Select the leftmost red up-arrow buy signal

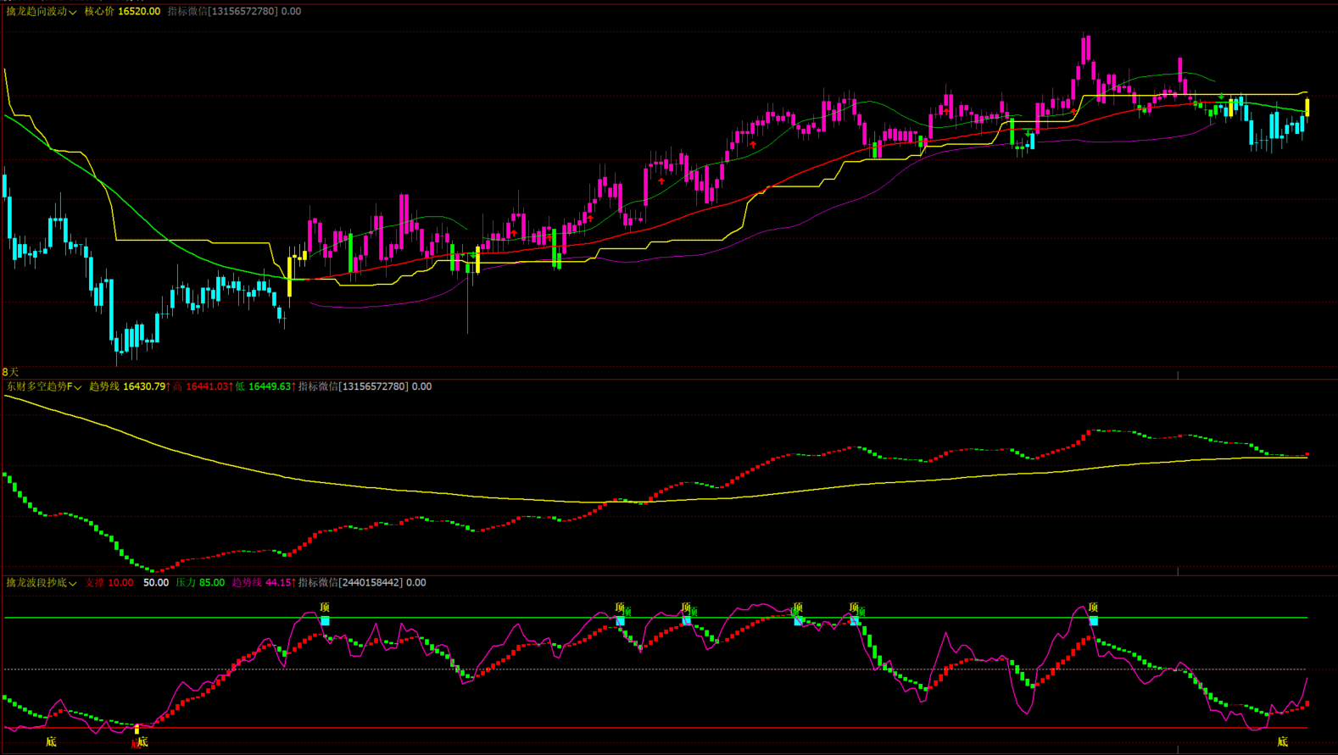point(514,233)
